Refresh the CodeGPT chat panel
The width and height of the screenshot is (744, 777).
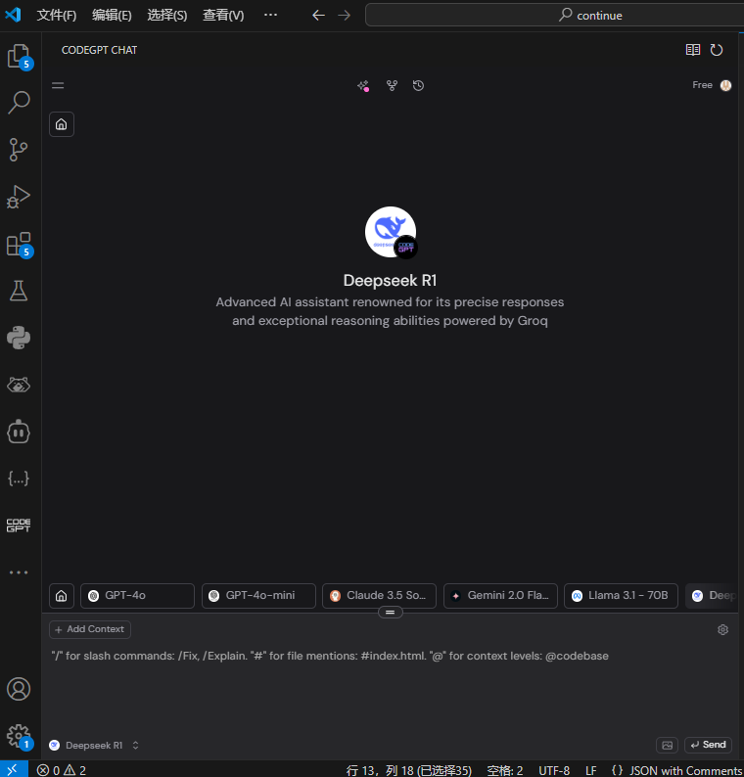[717, 50]
